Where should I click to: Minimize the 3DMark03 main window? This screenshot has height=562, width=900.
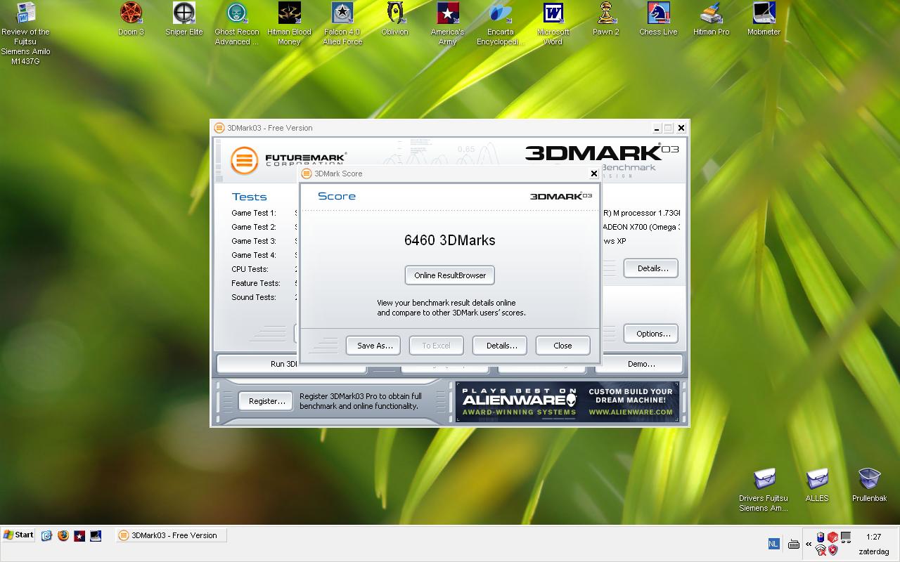point(656,128)
